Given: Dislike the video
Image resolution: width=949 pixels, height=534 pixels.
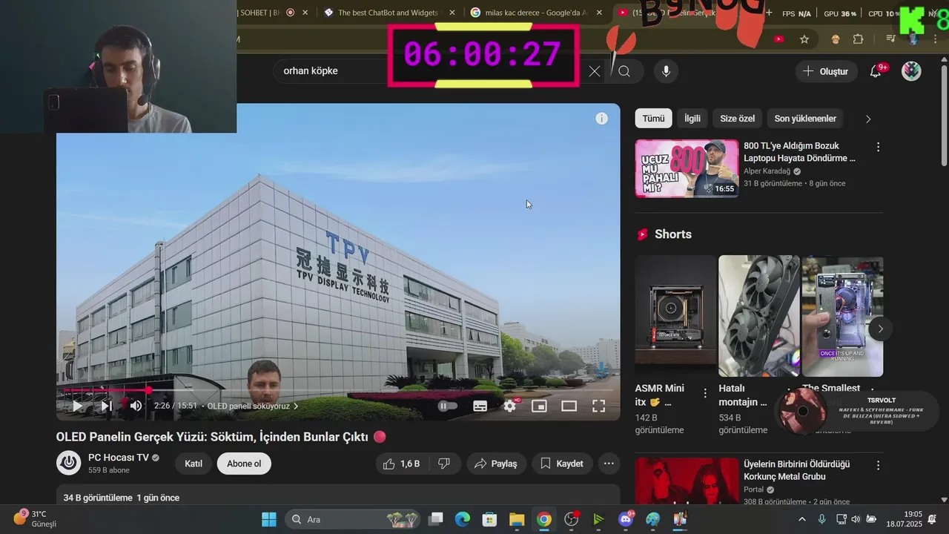Looking at the screenshot, I should (x=445, y=464).
